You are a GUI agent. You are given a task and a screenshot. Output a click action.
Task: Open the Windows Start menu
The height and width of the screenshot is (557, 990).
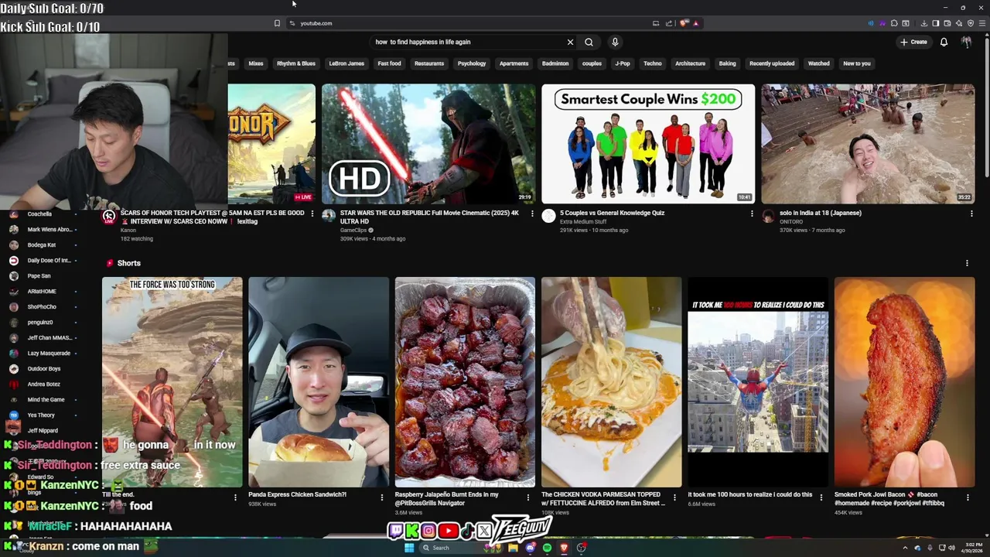pyautogui.click(x=409, y=548)
